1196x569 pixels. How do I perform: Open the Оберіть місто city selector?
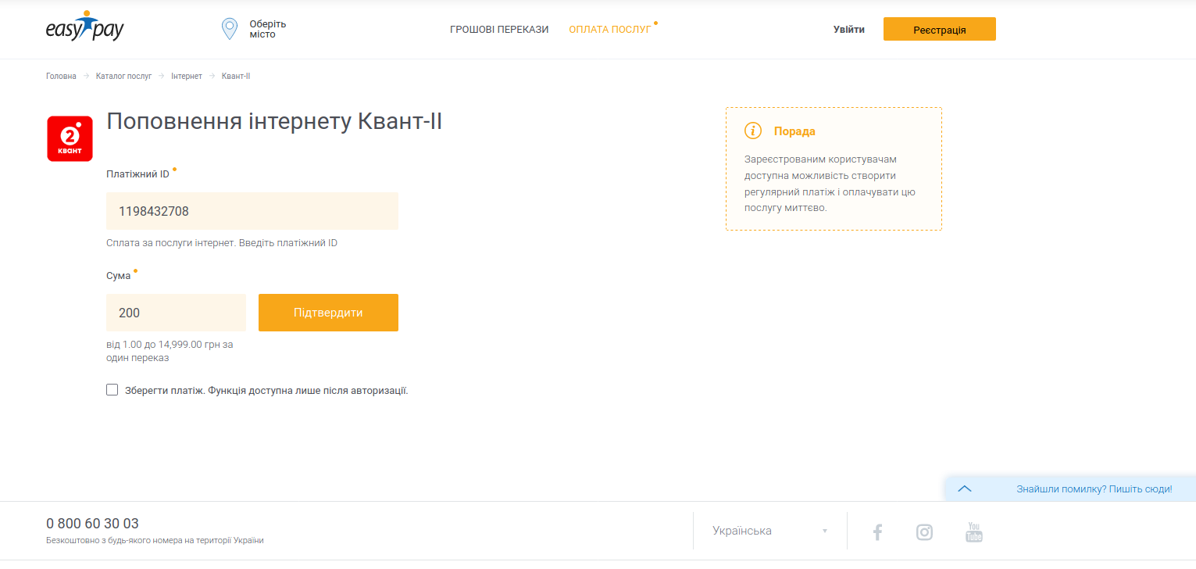(x=267, y=29)
